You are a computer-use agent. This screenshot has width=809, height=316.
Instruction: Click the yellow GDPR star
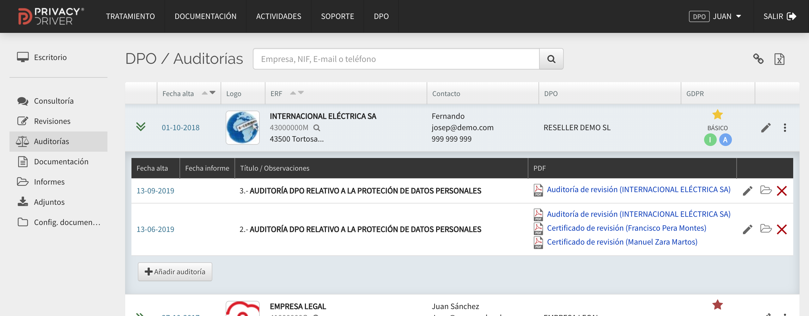[x=717, y=114]
